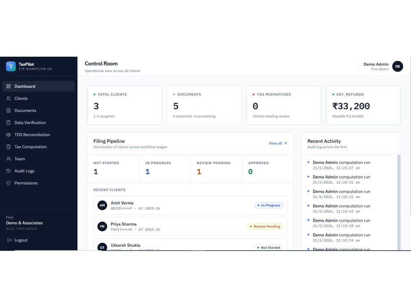Open the Clients menu item
The width and height of the screenshot is (411, 308).
[x=39, y=98]
